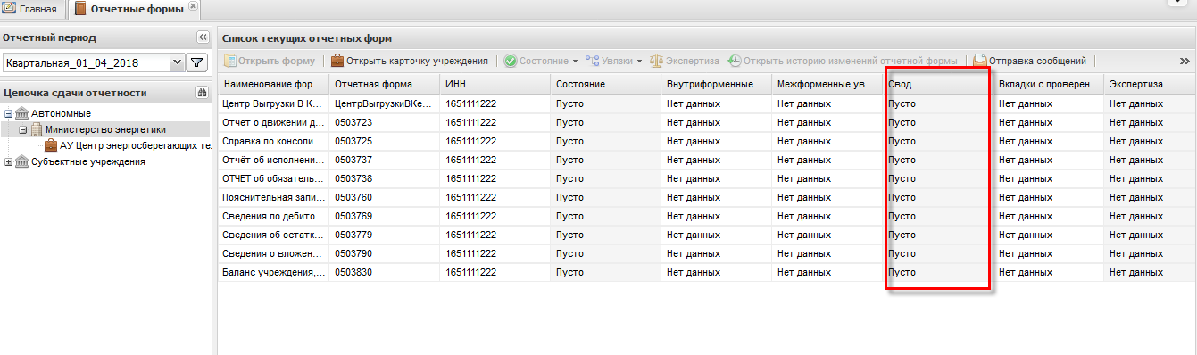Click Открыть форму toolbar button
Image resolution: width=1197 pixels, height=355 pixels.
click(270, 61)
